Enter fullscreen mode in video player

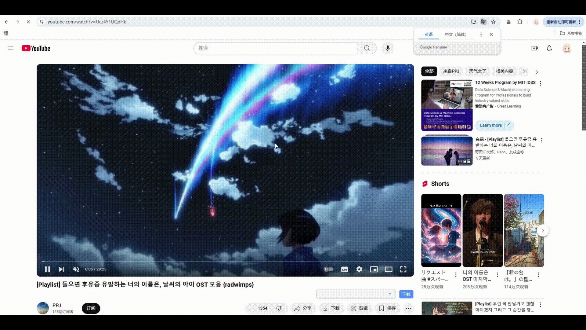403,269
